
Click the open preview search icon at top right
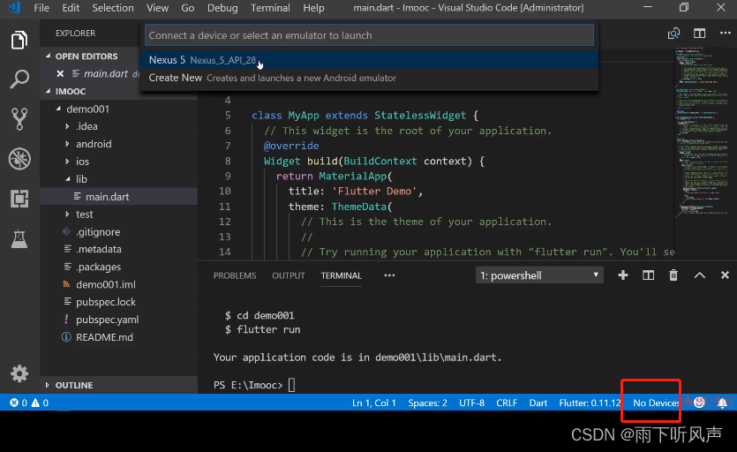[x=673, y=34]
